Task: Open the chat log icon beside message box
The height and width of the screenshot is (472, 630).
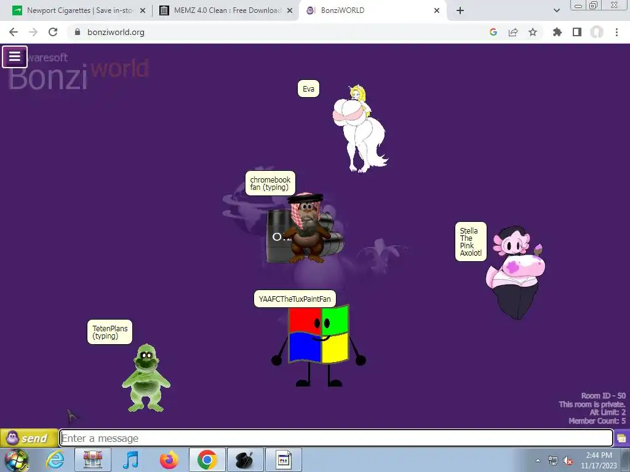Action: tap(621, 438)
